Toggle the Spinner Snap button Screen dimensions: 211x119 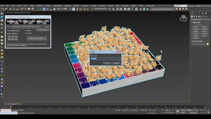[x=88, y=9]
